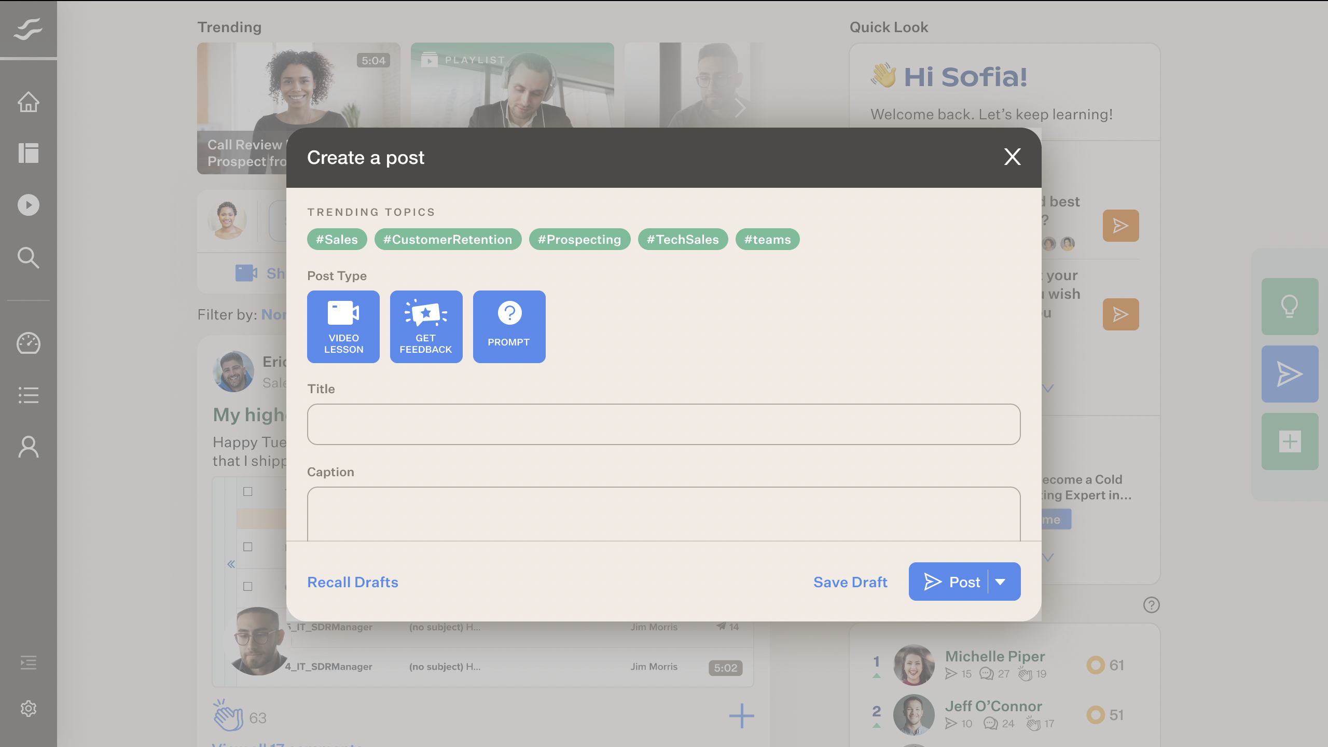
Task: Open the video library sidebar icon
Action: coord(29,205)
